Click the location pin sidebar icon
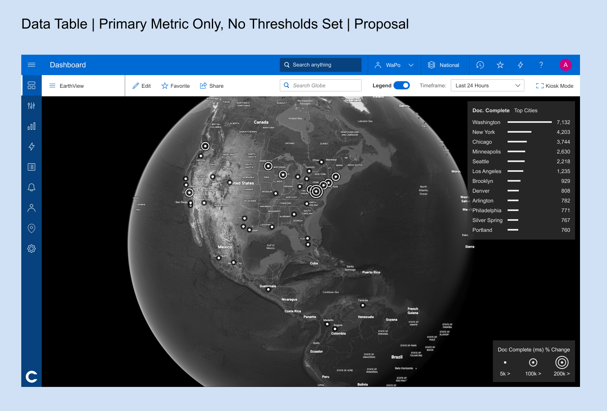The height and width of the screenshot is (411, 607). tap(31, 228)
